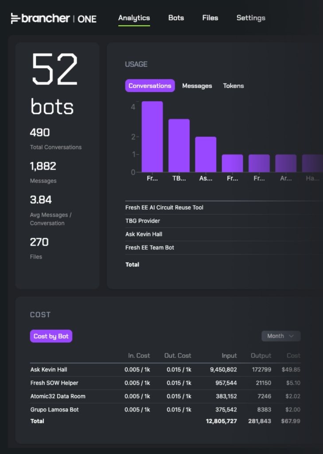
Task: Click the 9,450,802 input value
Action: [223, 370]
